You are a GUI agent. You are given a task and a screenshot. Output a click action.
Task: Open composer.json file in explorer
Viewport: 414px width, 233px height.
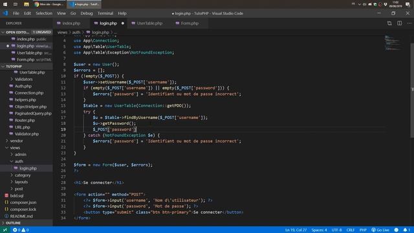point(23,203)
